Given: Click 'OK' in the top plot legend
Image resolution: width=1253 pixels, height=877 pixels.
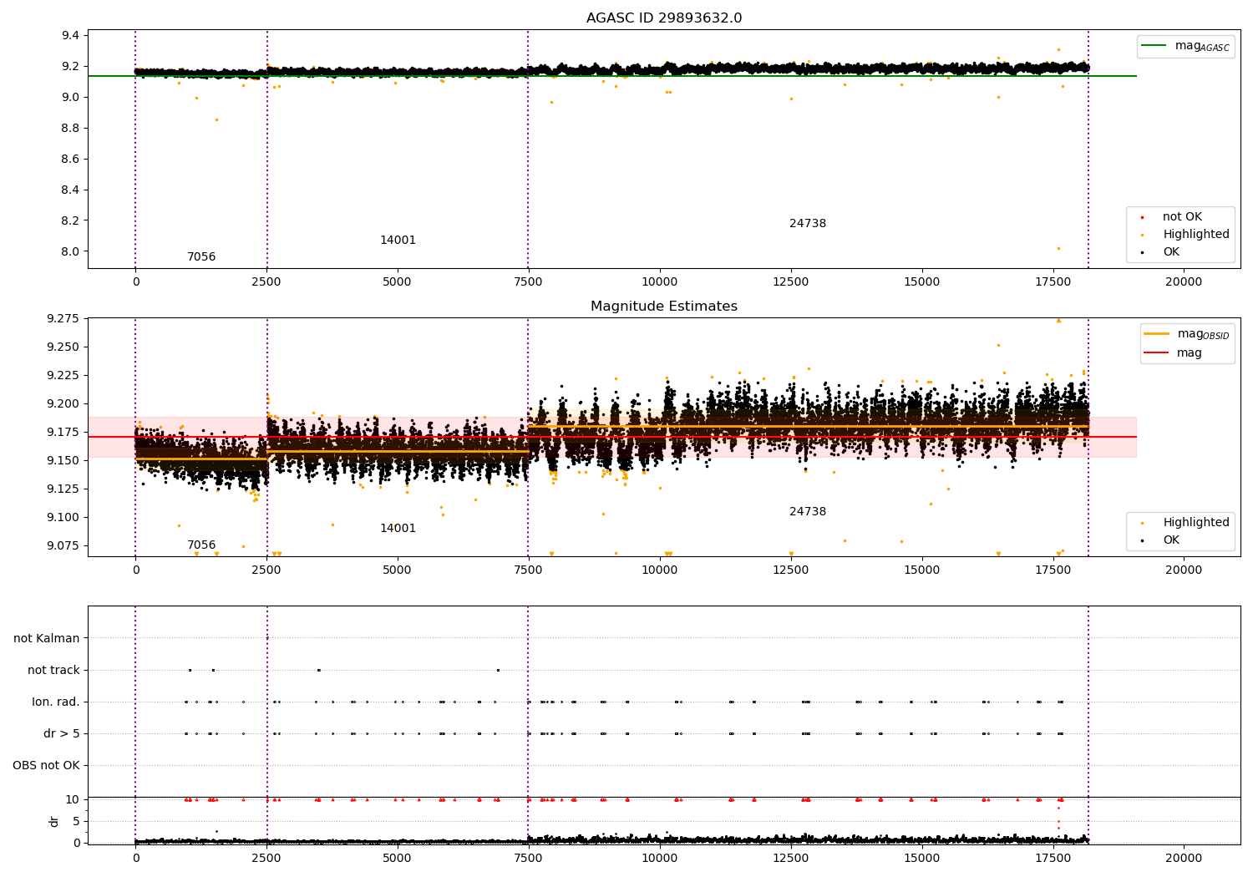Looking at the screenshot, I should (x=1171, y=252).
